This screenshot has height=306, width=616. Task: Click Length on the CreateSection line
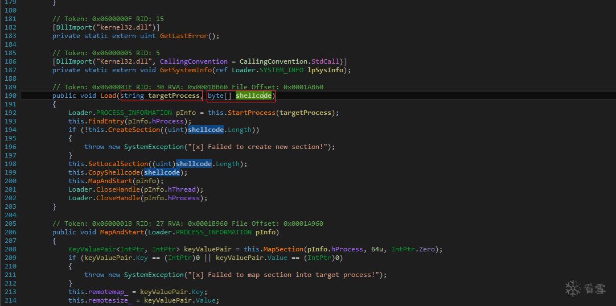coord(240,130)
